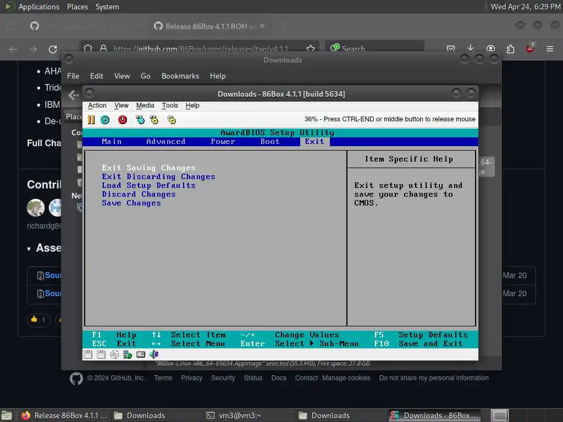The width and height of the screenshot is (563, 422).
Task: Open Firefox extensions puzzle icon
Action: pos(510,49)
